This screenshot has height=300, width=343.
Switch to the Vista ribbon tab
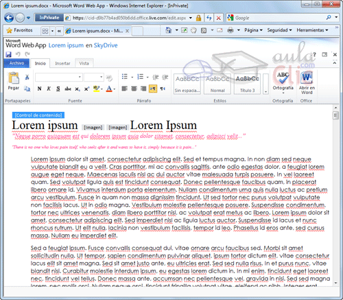pyautogui.click(x=84, y=63)
